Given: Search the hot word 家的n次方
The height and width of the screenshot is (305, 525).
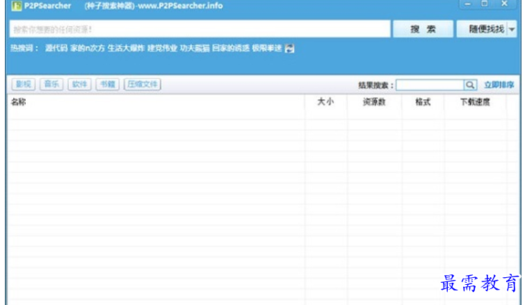Looking at the screenshot, I should click(x=88, y=48).
